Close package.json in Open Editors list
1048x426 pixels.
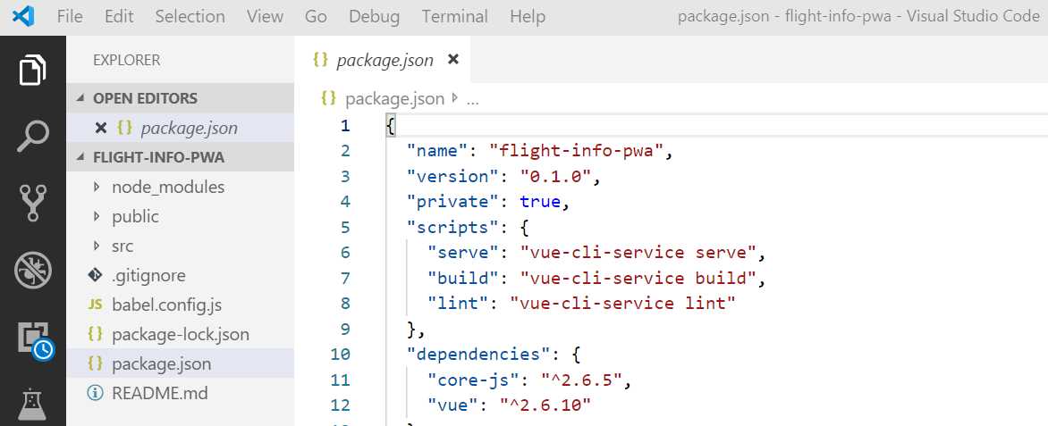point(101,129)
